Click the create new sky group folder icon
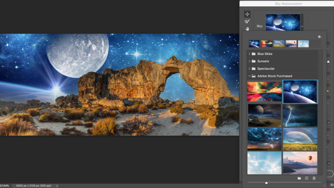 (x=299, y=178)
